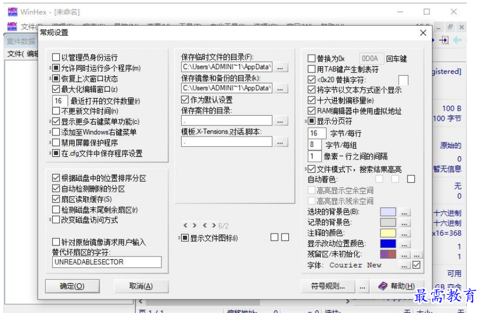Toggle 自动检测删除的分区 checkbox
The height and width of the screenshot is (313, 481).
coord(56,189)
